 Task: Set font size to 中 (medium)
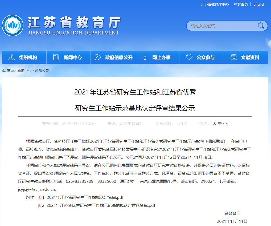220,124
